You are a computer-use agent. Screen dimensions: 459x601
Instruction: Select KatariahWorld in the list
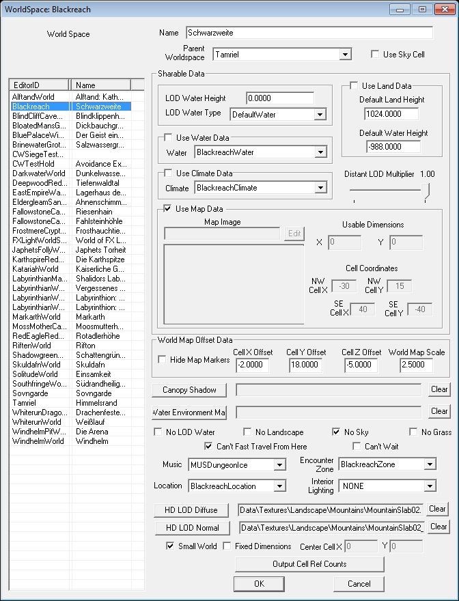click(x=36, y=269)
